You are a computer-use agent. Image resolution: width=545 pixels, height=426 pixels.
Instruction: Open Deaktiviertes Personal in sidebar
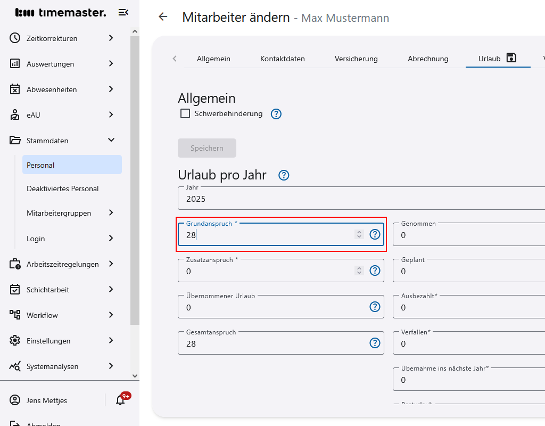point(63,189)
